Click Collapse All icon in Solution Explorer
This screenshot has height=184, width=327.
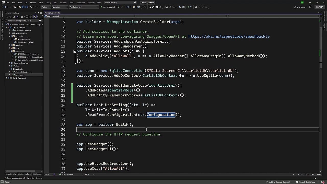tap(27, 17)
